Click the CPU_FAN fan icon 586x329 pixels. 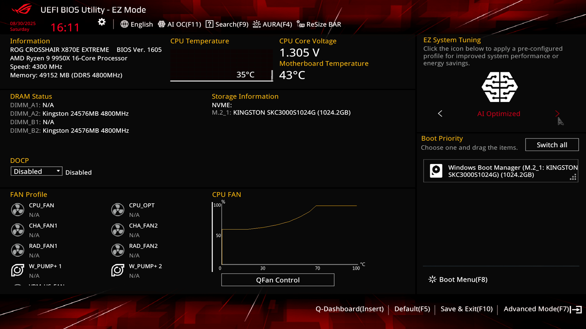click(18, 210)
